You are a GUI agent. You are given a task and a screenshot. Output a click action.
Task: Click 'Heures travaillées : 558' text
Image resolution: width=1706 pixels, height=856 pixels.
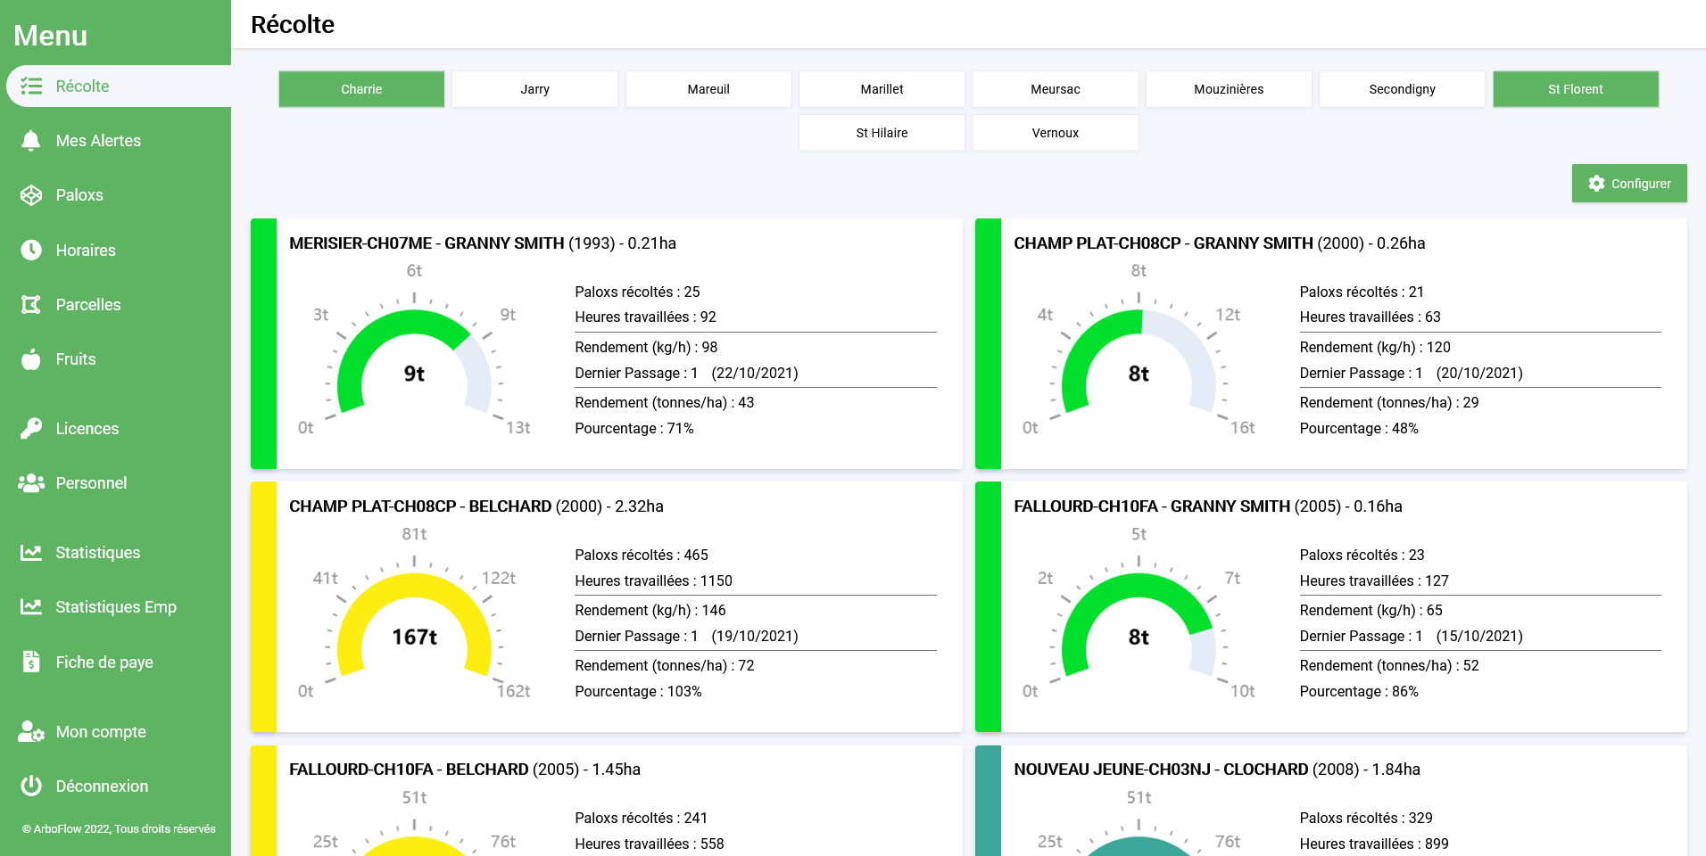tap(650, 844)
